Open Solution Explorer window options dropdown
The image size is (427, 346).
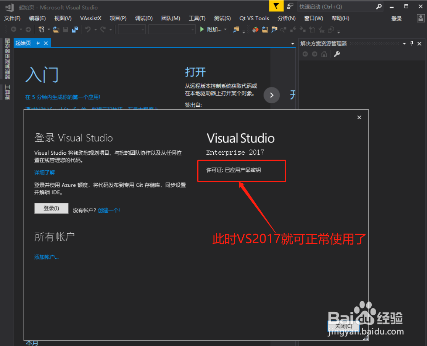pos(404,43)
